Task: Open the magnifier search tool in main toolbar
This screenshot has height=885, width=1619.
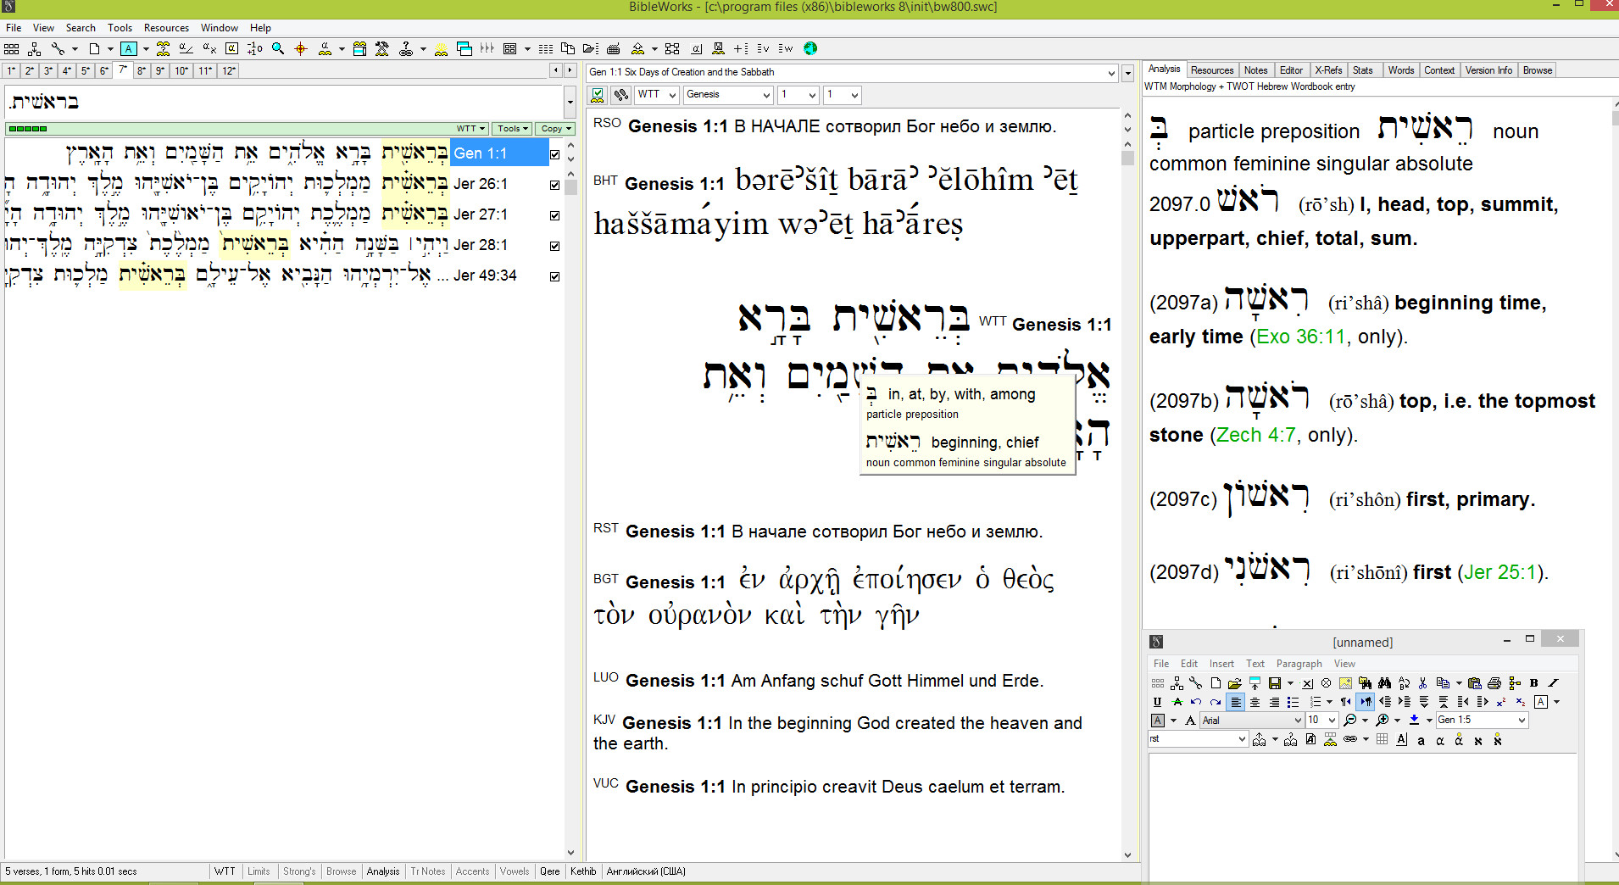Action: point(277,48)
